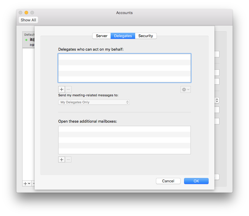249x216 pixels.
Task: Click the Cancel button
Action: 168,181
